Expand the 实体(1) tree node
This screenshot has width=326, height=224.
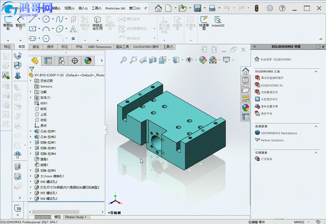(x=31, y=97)
